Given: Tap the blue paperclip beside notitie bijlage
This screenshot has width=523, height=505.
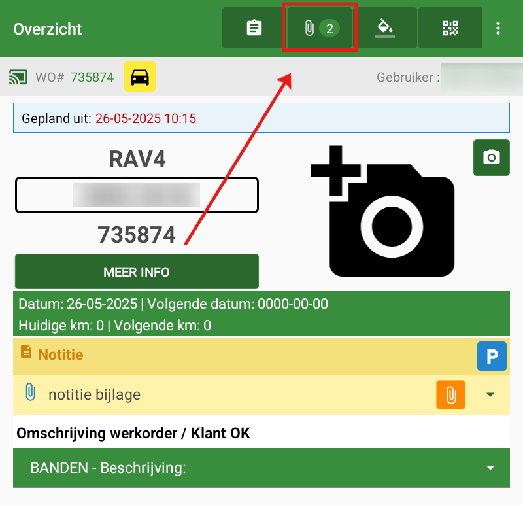Looking at the screenshot, I should coord(30,393).
